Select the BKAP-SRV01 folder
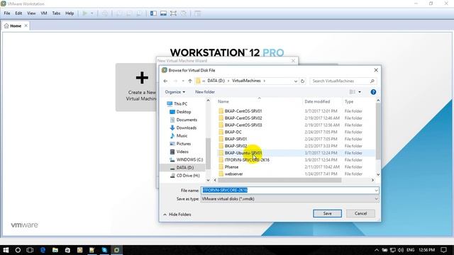Viewport: 454px width, 255px height. pos(236,139)
